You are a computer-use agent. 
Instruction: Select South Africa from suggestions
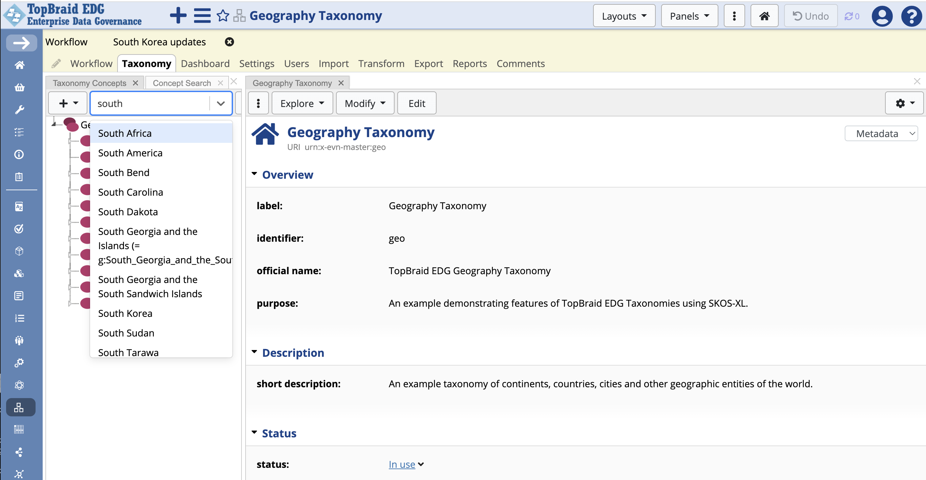161,133
